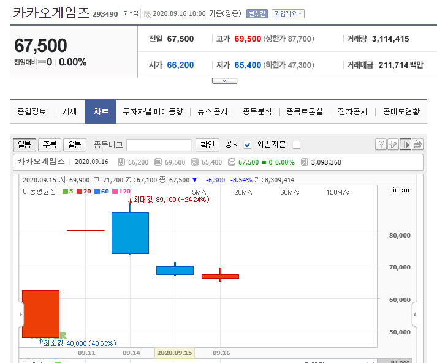Click the 저가 65,400 value

pyautogui.click(x=248, y=65)
